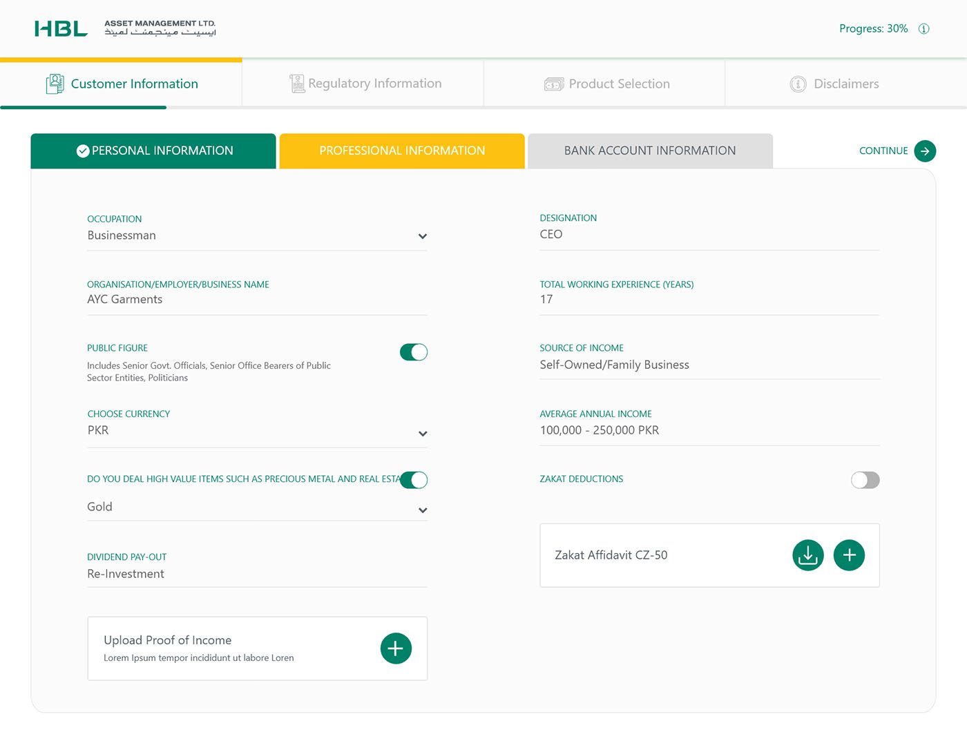Click the Zakat Affidavit CZ-50 label
Viewport: 967px width, 741px height.
coord(611,555)
